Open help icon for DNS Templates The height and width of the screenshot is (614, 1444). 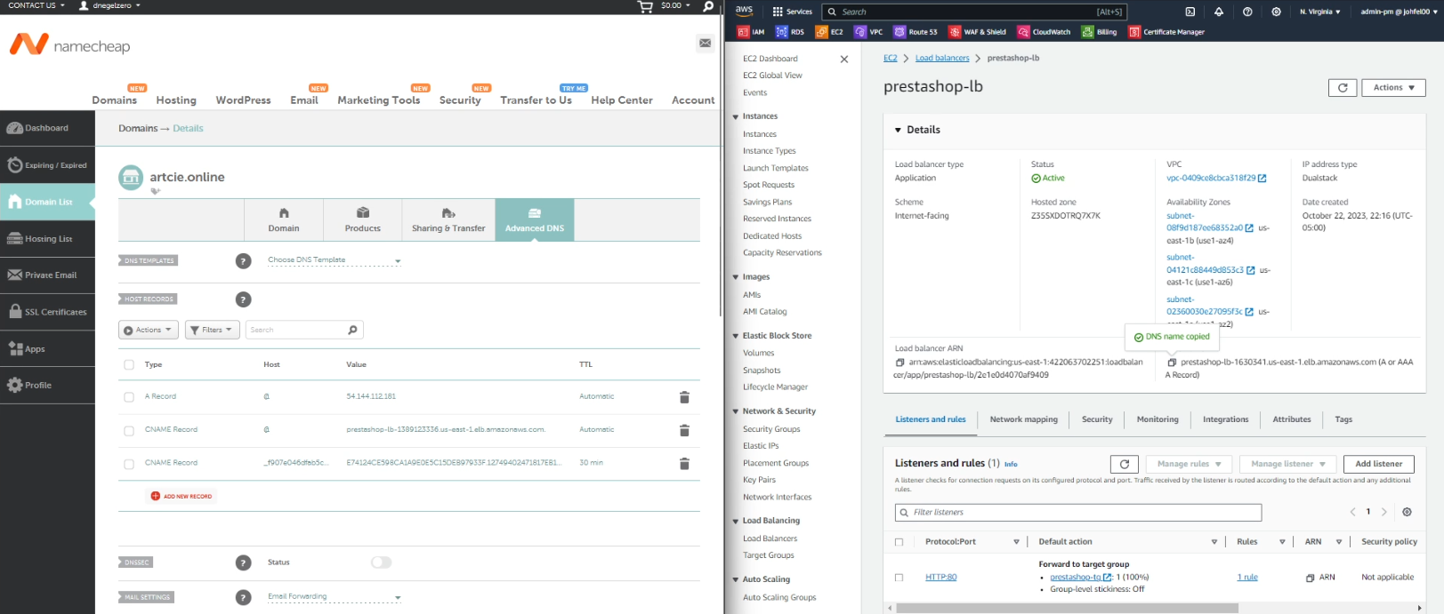[x=243, y=261]
